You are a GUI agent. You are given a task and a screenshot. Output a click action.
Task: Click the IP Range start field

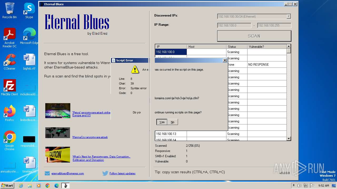234,25
